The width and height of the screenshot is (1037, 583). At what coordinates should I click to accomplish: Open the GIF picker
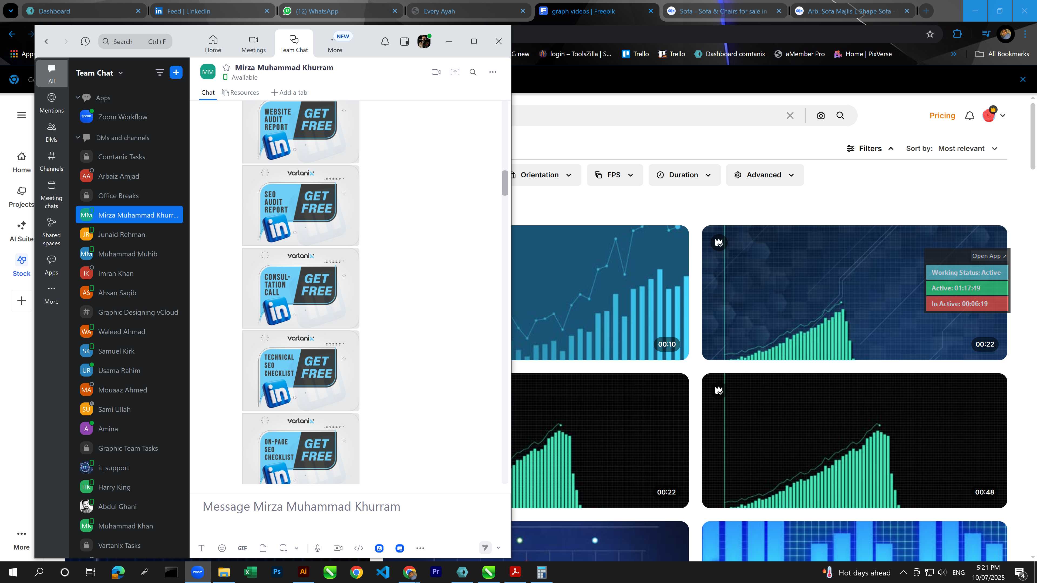(242, 548)
